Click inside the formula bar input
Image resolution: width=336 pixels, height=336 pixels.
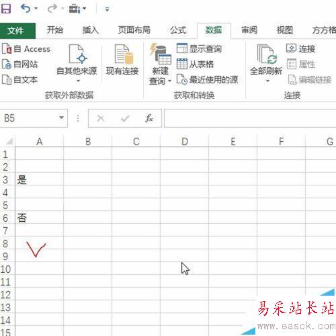[250, 118]
